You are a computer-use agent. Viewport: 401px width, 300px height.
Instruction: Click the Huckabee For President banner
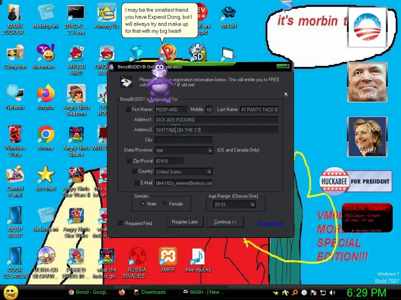point(356,181)
